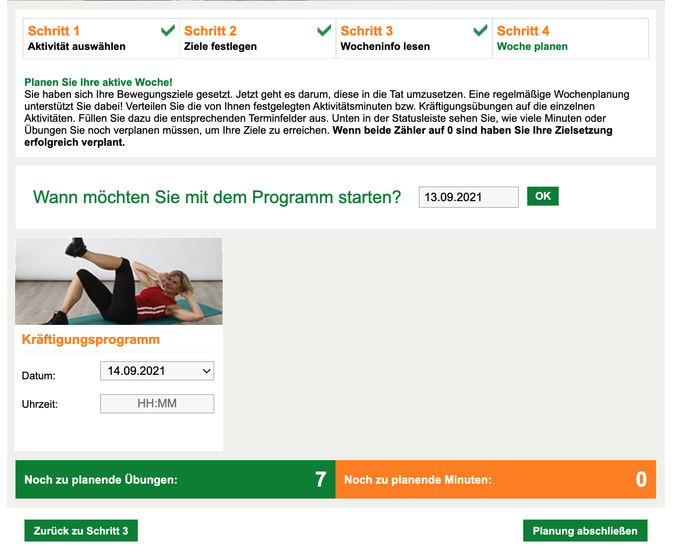The width and height of the screenshot is (676, 552).
Task: Click the Noch zu planende Minuten counter
Action: (x=496, y=479)
